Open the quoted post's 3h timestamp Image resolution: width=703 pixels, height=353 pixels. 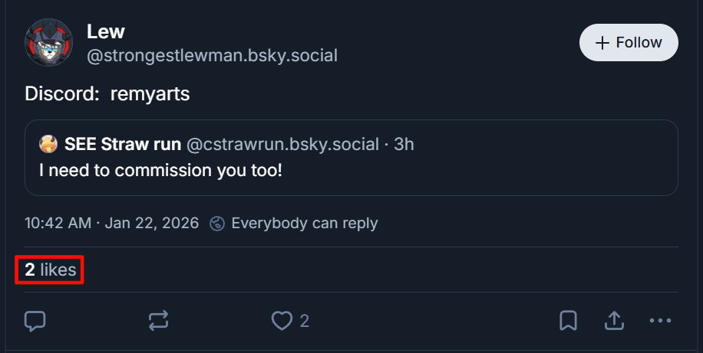tap(404, 145)
